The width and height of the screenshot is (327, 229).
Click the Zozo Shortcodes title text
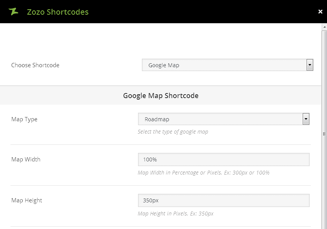tap(57, 12)
